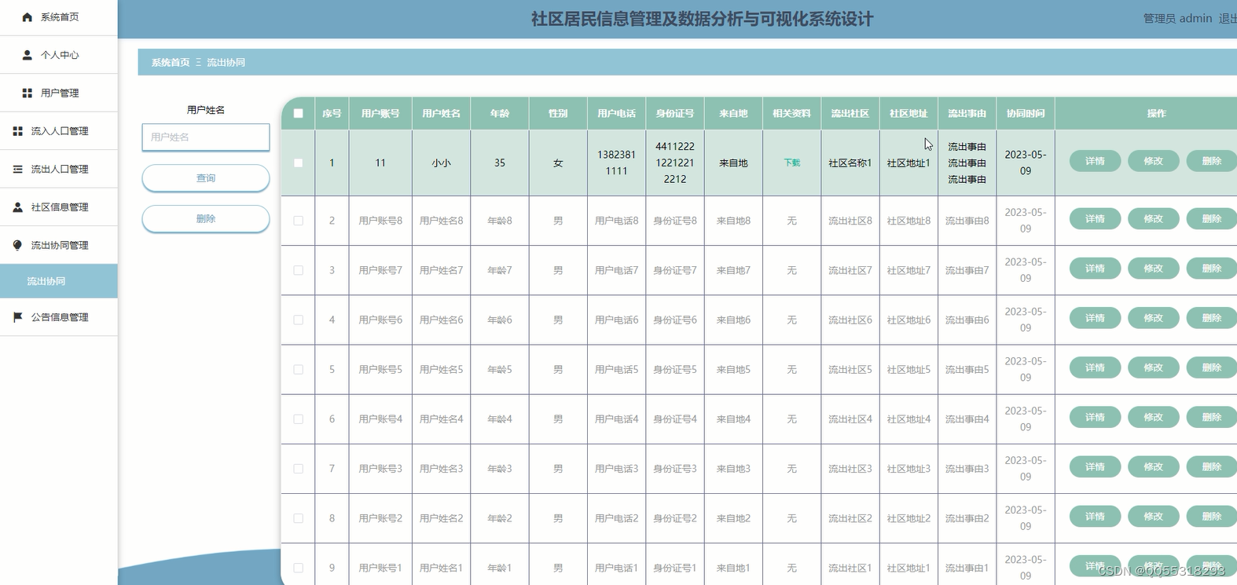The height and width of the screenshot is (585, 1237).
Task: Focus the 用户姓名 search input
Action: click(x=206, y=137)
